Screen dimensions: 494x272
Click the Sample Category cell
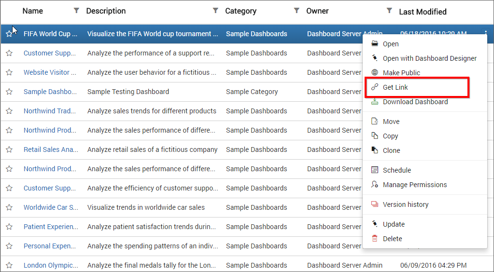point(252,92)
